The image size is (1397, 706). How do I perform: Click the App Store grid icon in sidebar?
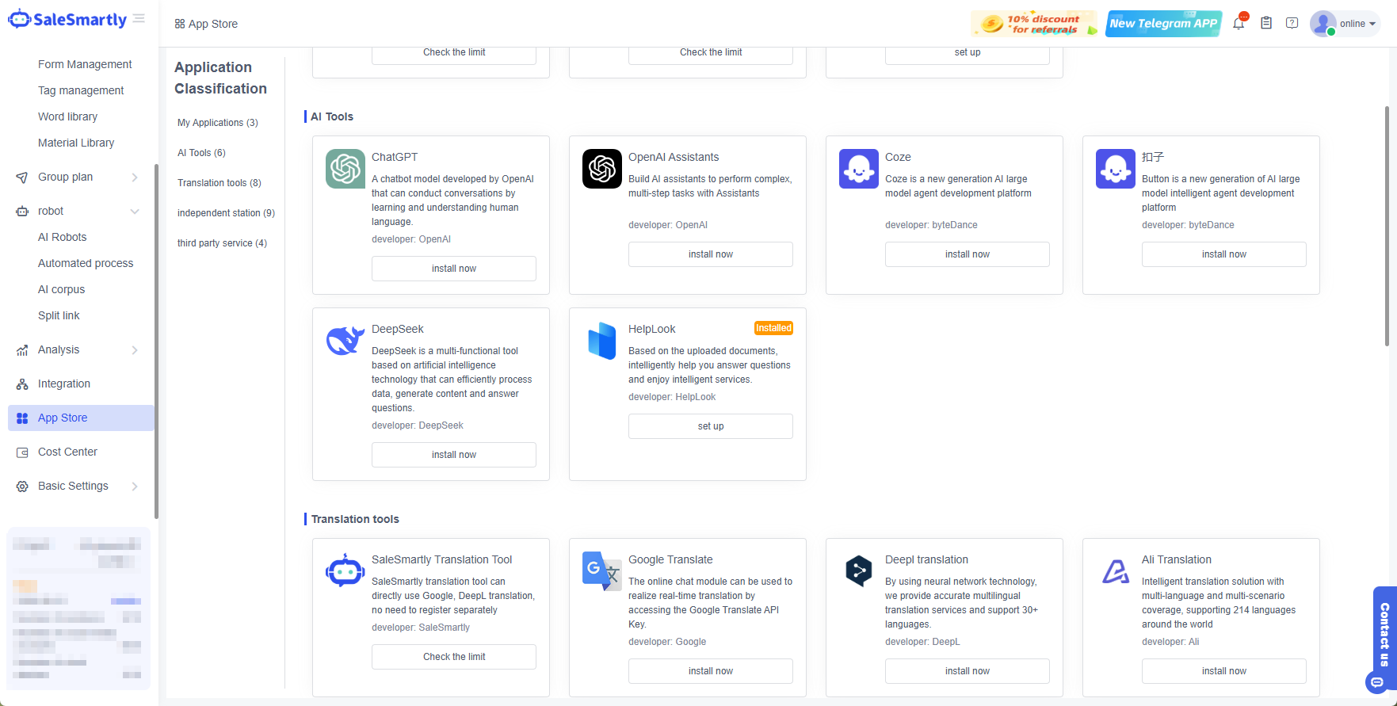[22, 418]
